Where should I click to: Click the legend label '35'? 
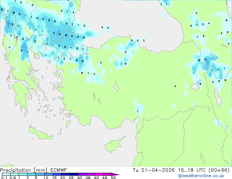(x=88, y=178)
